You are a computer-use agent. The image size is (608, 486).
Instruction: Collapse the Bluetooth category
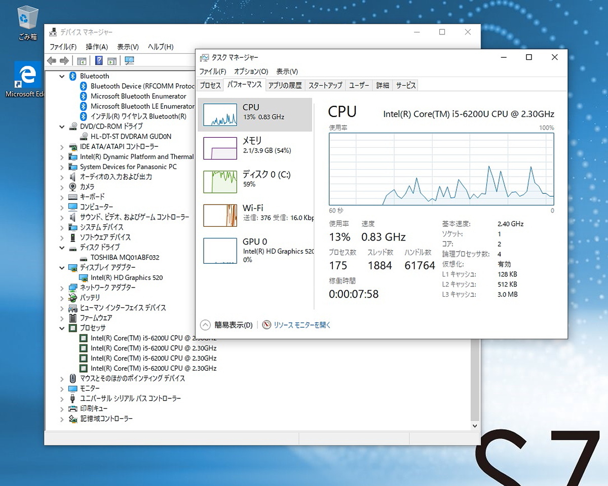coord(62,76)
